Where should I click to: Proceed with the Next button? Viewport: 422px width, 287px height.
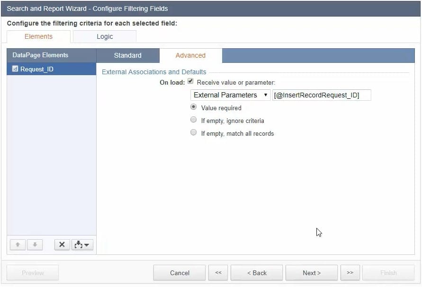pyautogui.click(x=312, y=273)
